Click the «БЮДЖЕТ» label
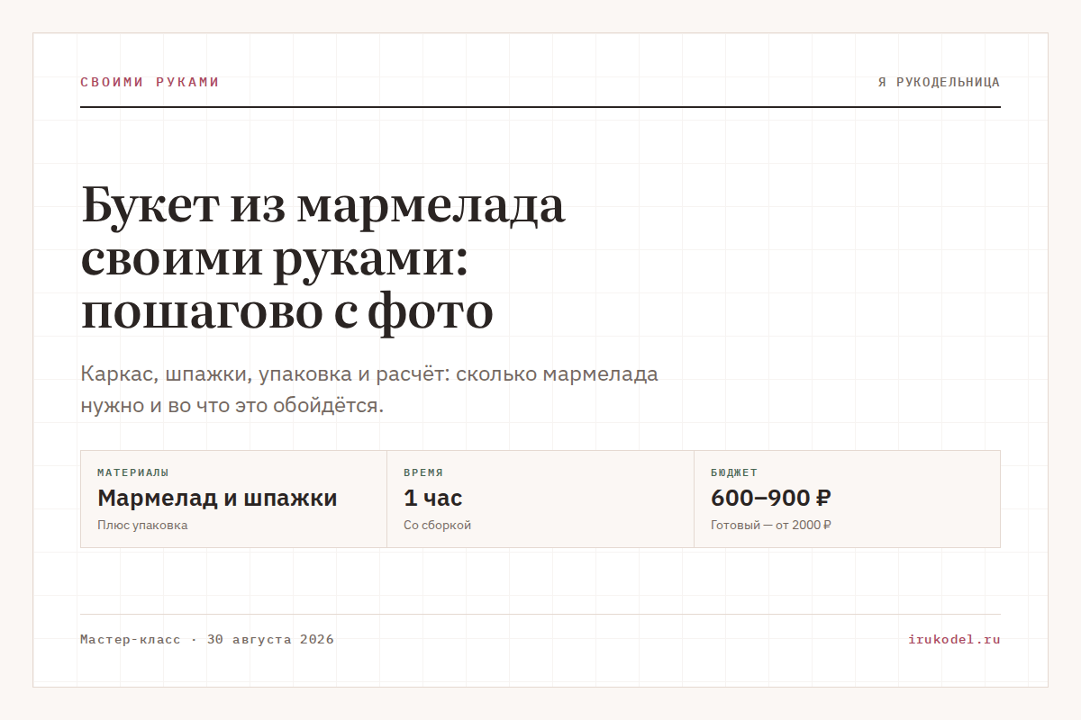Viewport: 1081px width, 720px height. coord(734,472)
